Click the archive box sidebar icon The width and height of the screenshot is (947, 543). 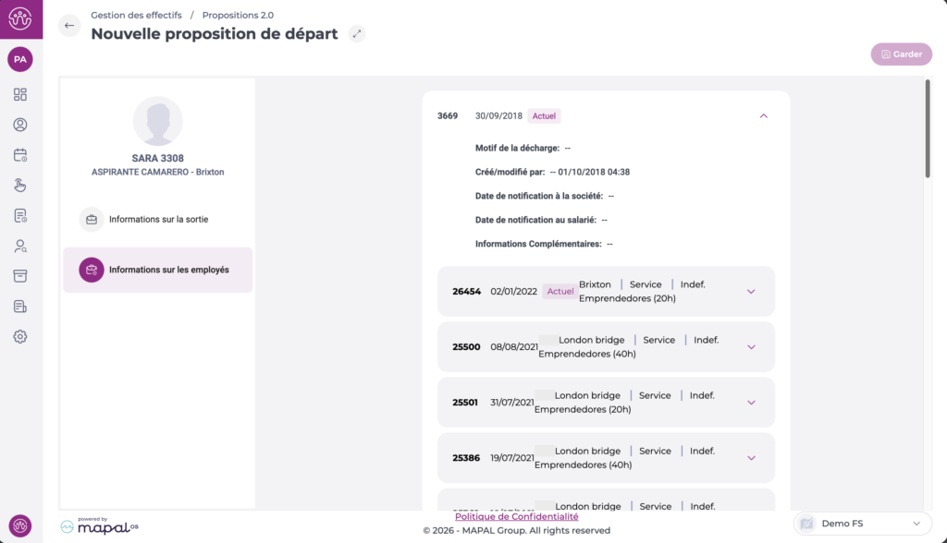tap(20, 276)
